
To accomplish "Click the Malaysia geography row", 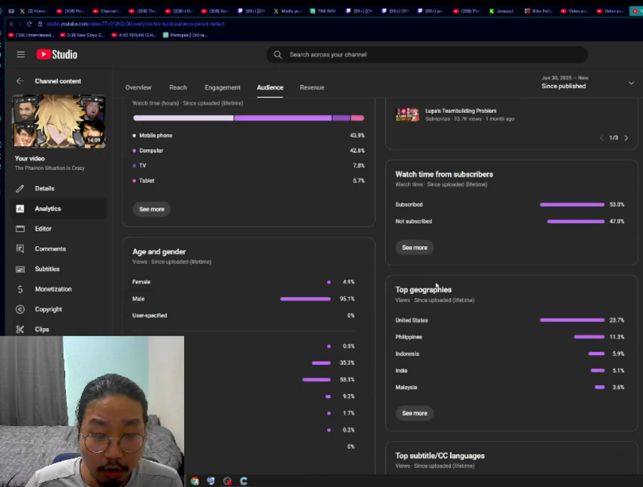I will pyautogui.click(x=510, y=388).
